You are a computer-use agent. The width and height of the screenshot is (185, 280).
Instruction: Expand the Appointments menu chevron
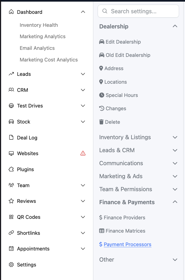[x=83, y=249]
